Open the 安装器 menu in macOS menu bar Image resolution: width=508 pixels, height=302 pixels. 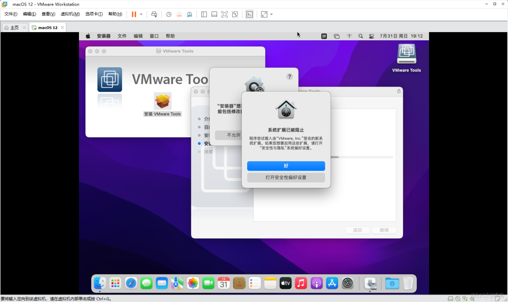[104, 36]
